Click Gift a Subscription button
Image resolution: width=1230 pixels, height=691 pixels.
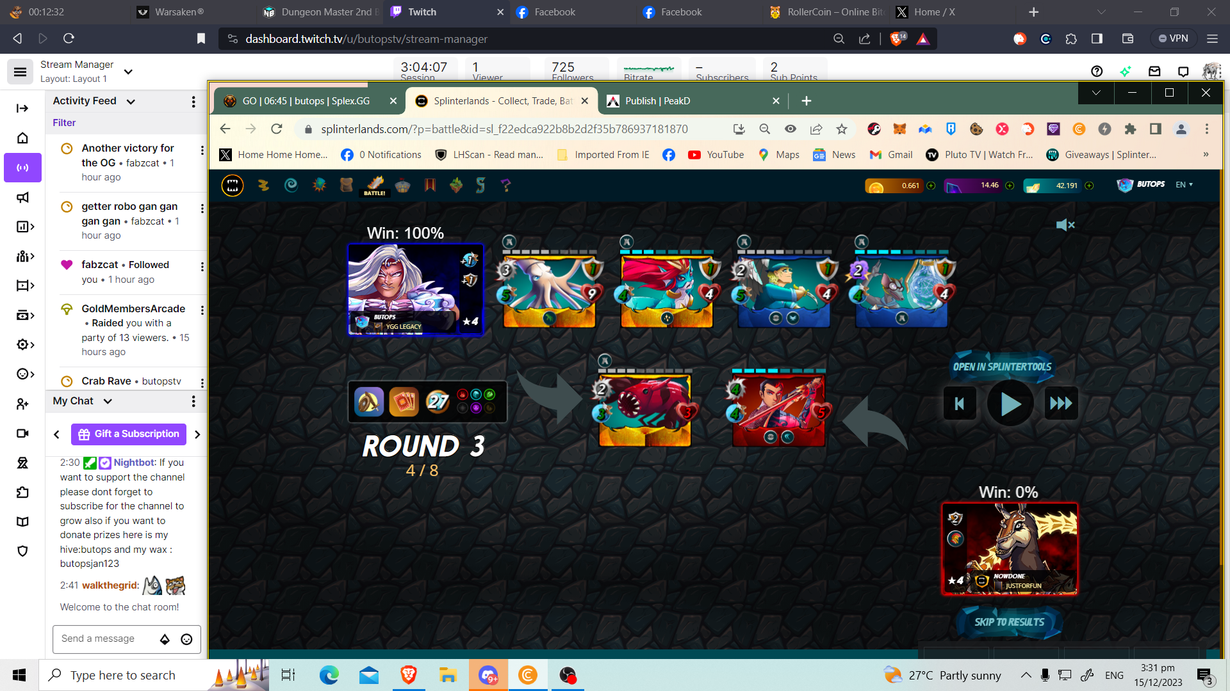[x=129, y=434]
